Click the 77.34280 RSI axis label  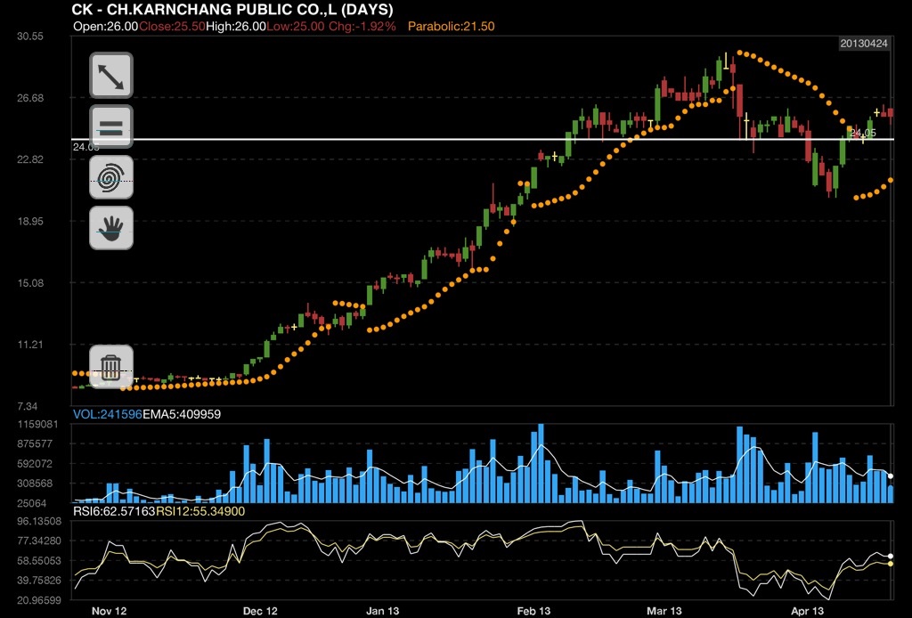[x=39, y=541]
